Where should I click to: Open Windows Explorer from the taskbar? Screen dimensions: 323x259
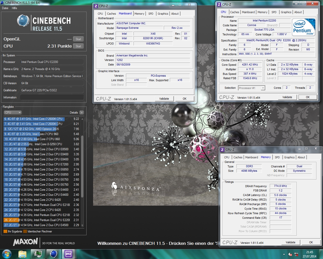[x=22, y=254]
